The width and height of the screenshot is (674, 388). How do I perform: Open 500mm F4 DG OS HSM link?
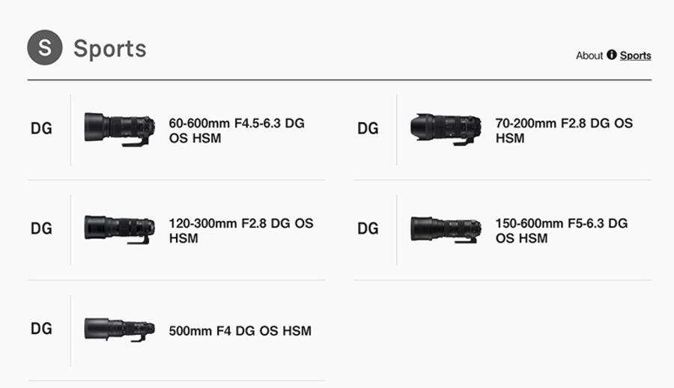(x=240, y=331)
